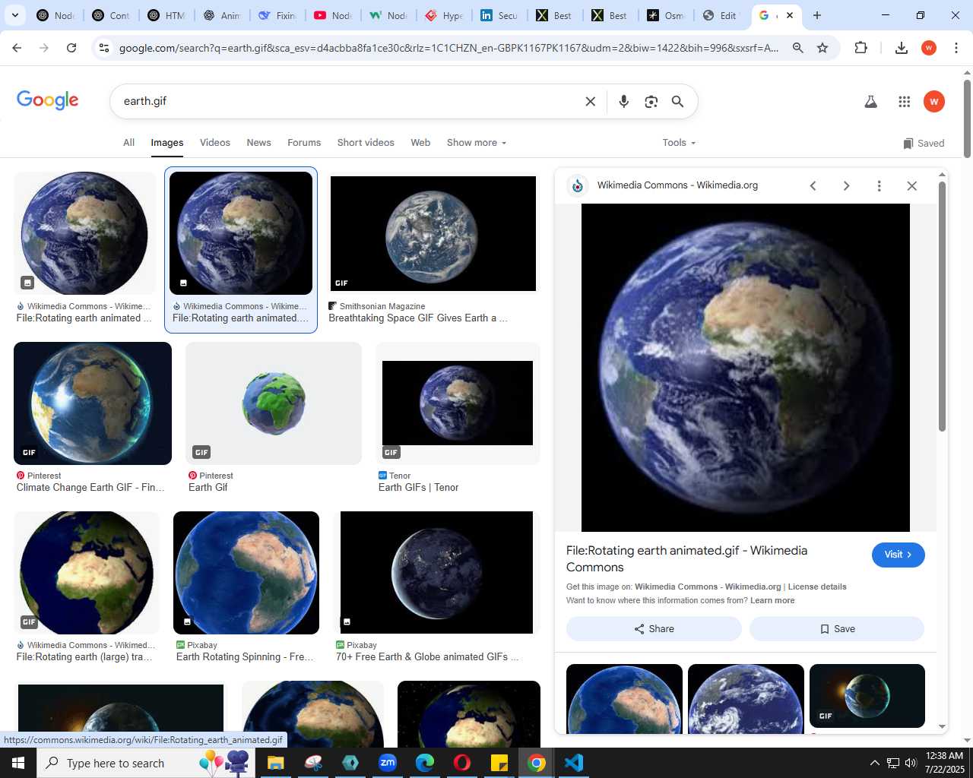Switch to the YouTube browser tab
Viewport: 973px width, 778px height.
coord(332,15)
